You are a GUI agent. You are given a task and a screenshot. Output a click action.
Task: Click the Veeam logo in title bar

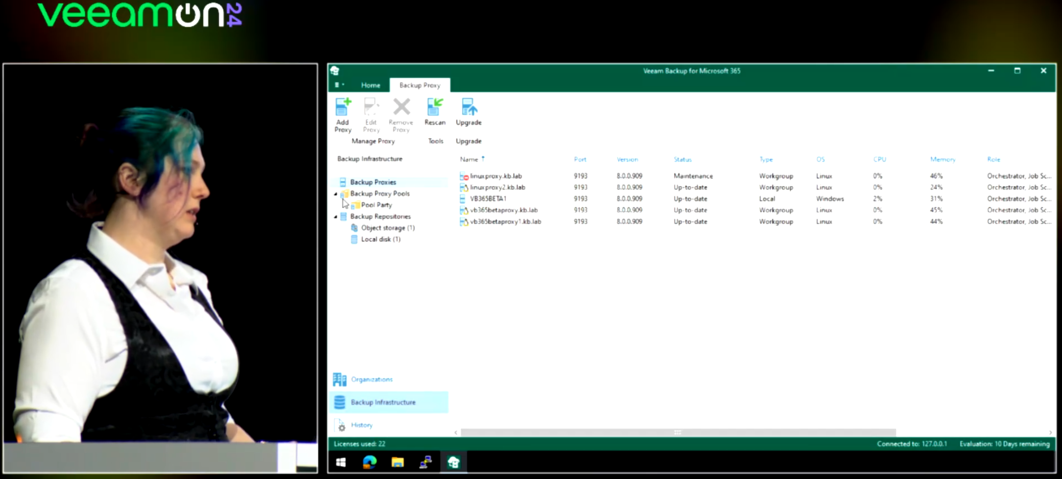(335, 71)
